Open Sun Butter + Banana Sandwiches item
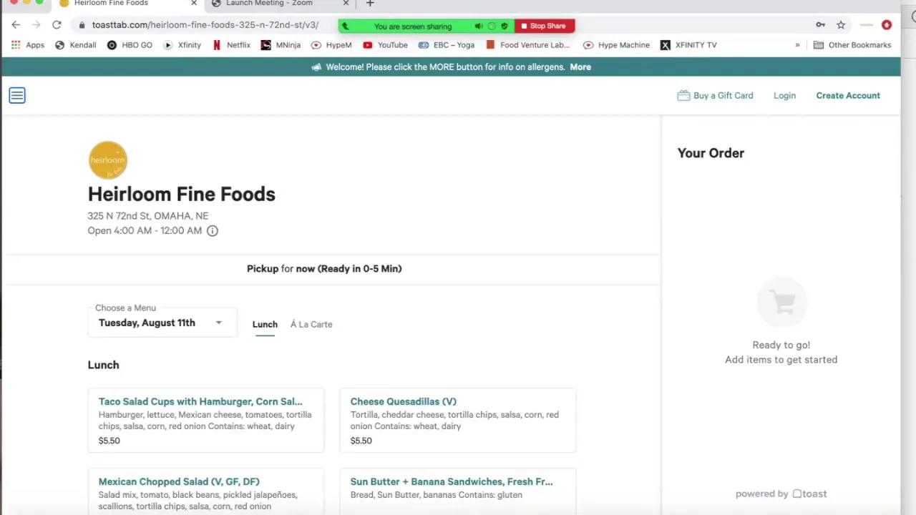Image resolution: width=916 pixels, height=515 pixels. point(458,492)
